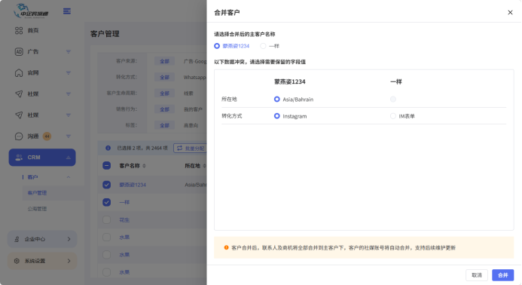Click the 取消 button
522x285 pixels.
tap(477, 275)
